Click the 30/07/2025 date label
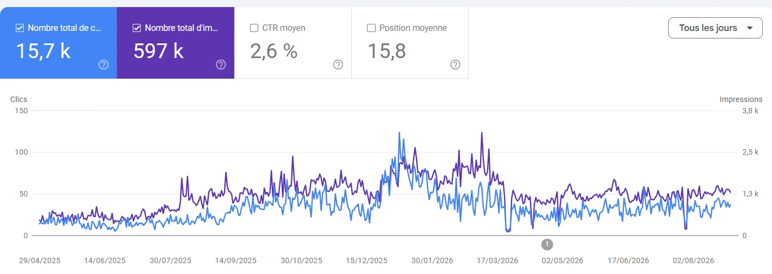This screenshot has height=274, width=772. tap(171, 260)
